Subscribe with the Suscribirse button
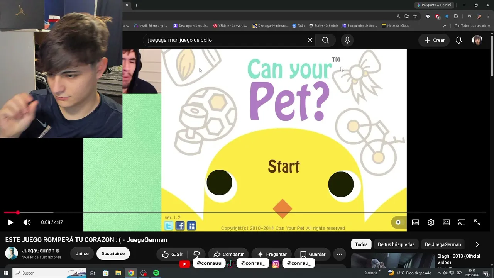 click(x=113, y=254)
